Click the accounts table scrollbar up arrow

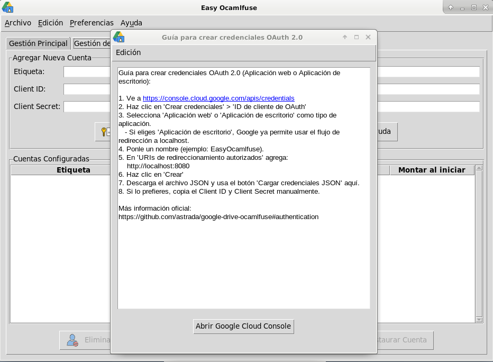479,168
